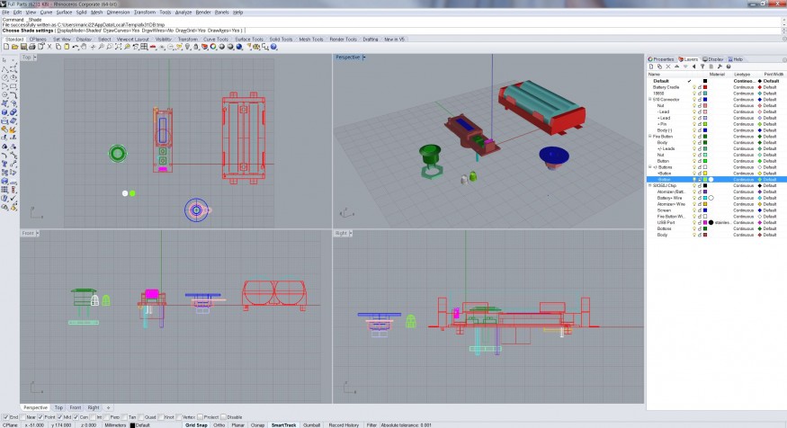The width and height of the screenshot is (787, 428).
Task: Toggle Ortho in the status bar
Action: 218,424
